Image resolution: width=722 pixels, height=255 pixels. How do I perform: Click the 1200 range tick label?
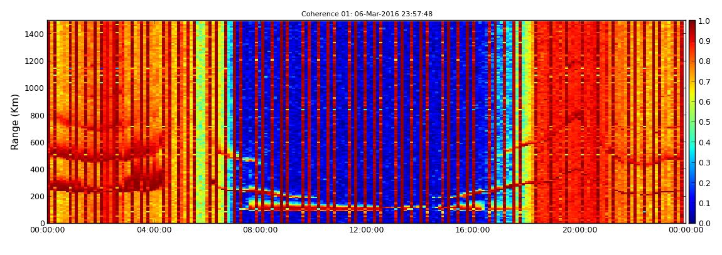(34, 61)
